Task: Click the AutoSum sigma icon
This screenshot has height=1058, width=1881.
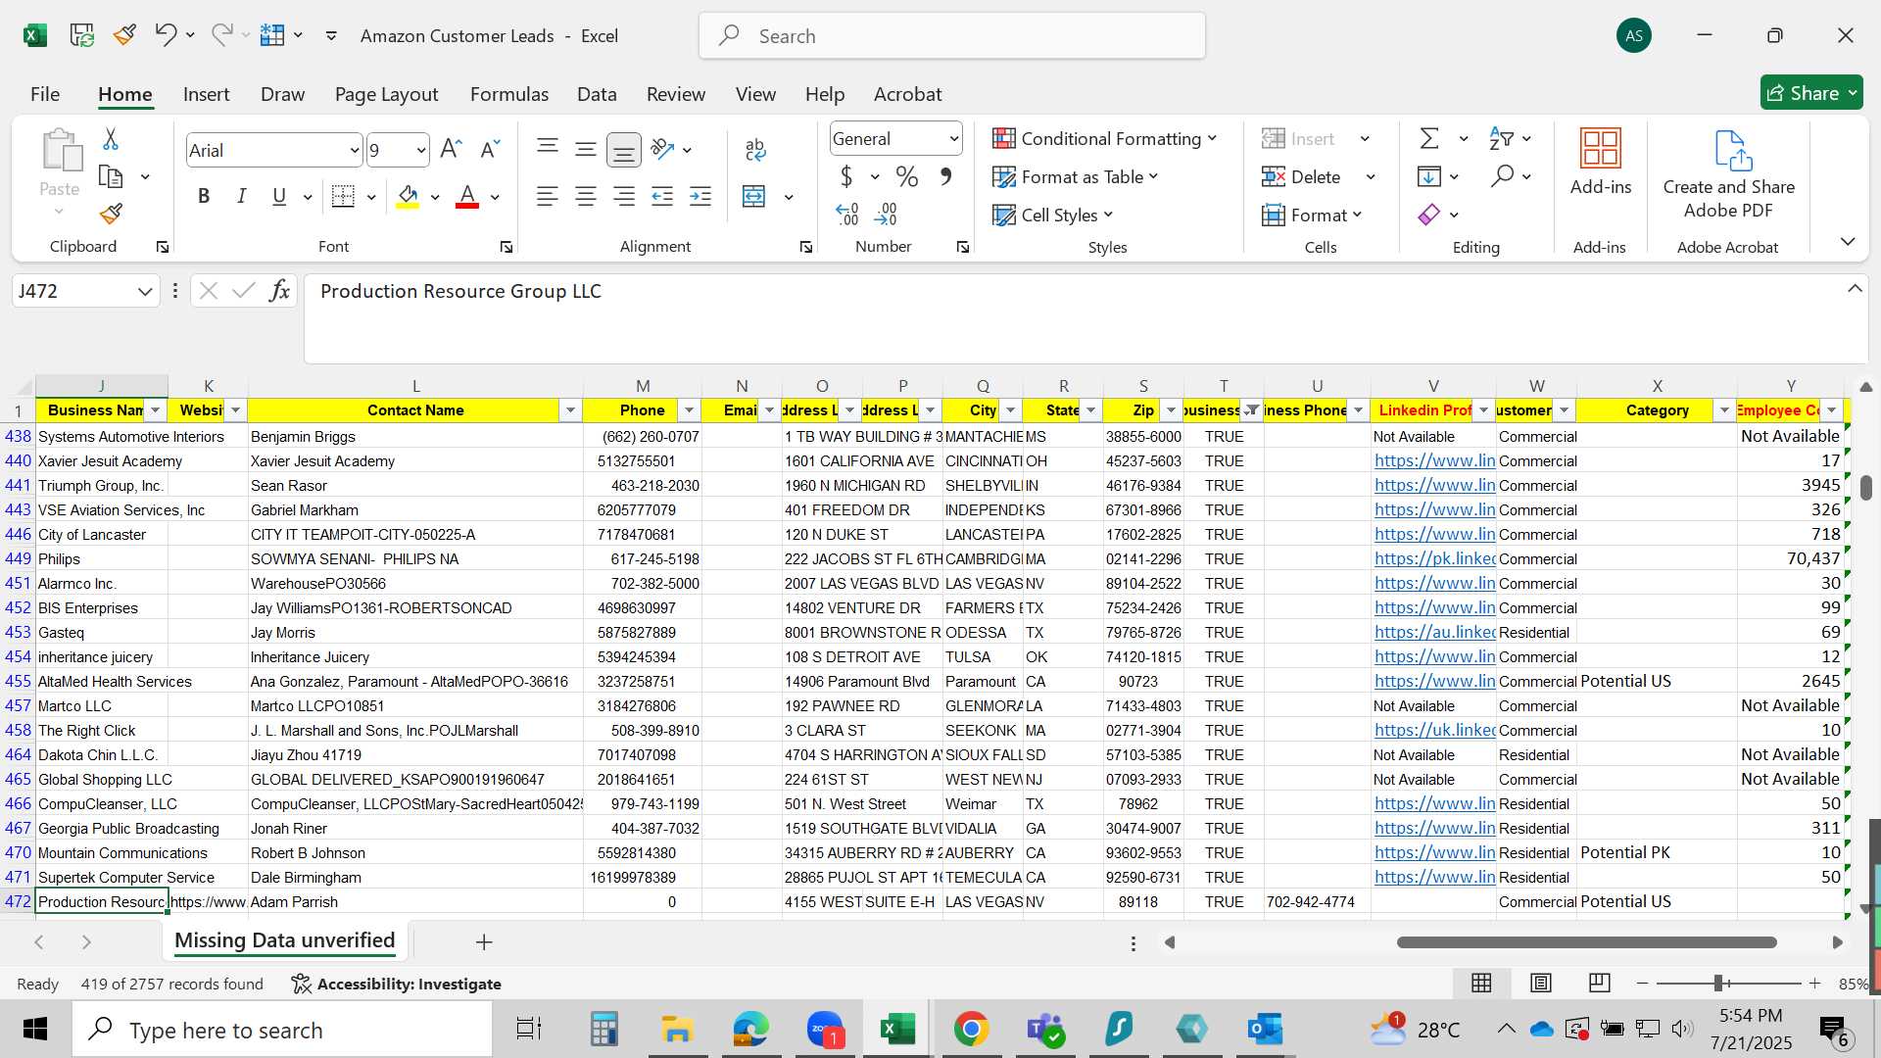Action: (x=1429, y=138)
